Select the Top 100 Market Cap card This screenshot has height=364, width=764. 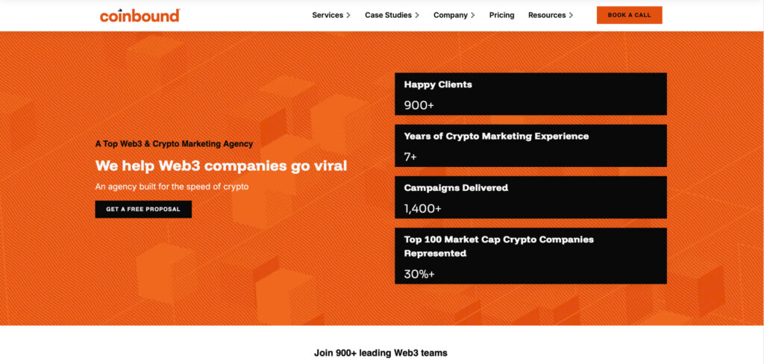click(x=530, y=256)
